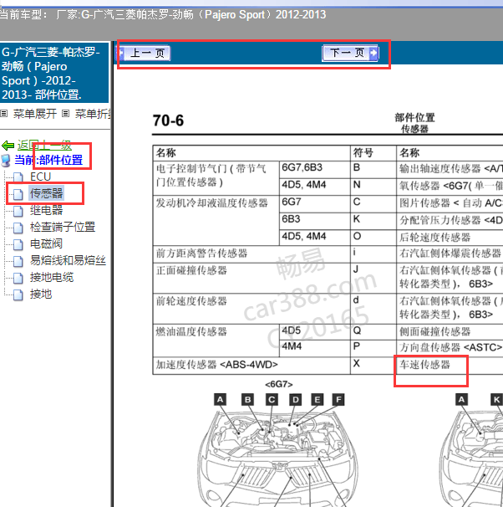
Task: Click label A on 6G7 engine diagram
Action: tap(221, 400)
